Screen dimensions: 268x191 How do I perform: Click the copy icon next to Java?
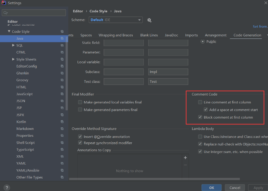pos(62,39)
